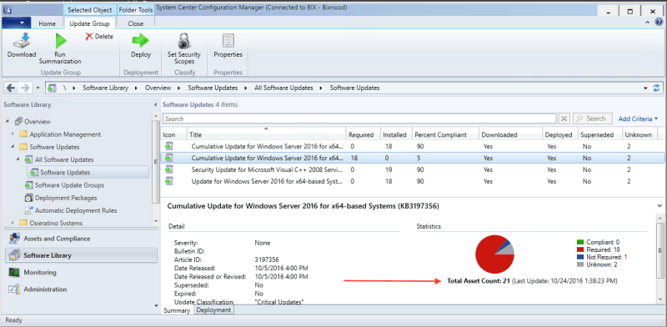This screenshot has height=327, width=667.
Task: Collapse the All Software Updates node
Action: [x=18, y=159]
